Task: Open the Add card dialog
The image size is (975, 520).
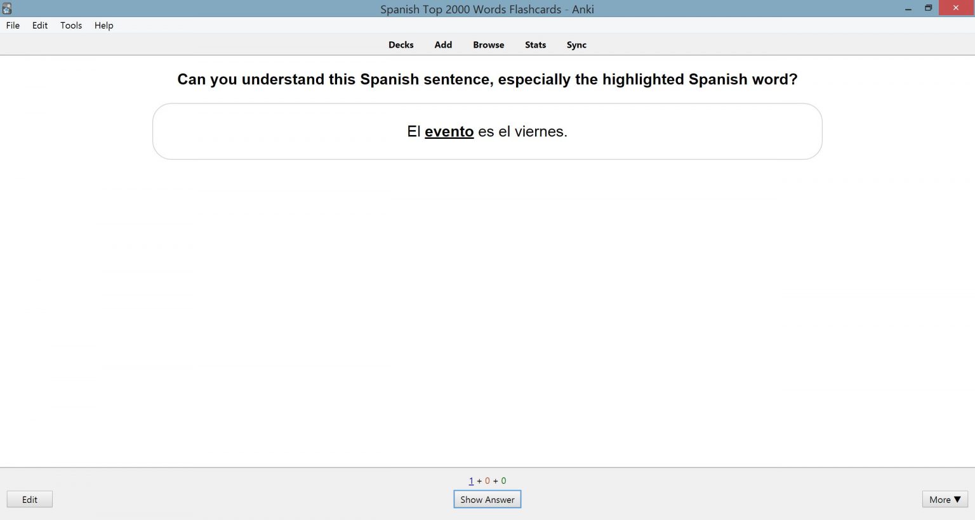Action: pos(443,44)
